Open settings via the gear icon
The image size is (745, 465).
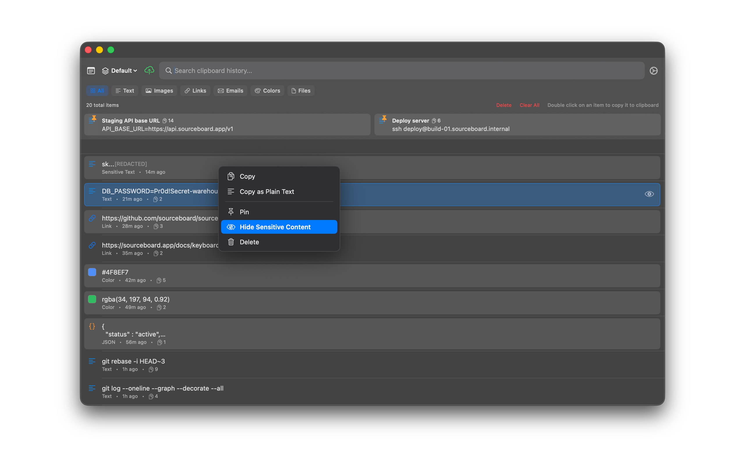click(653, 71)
